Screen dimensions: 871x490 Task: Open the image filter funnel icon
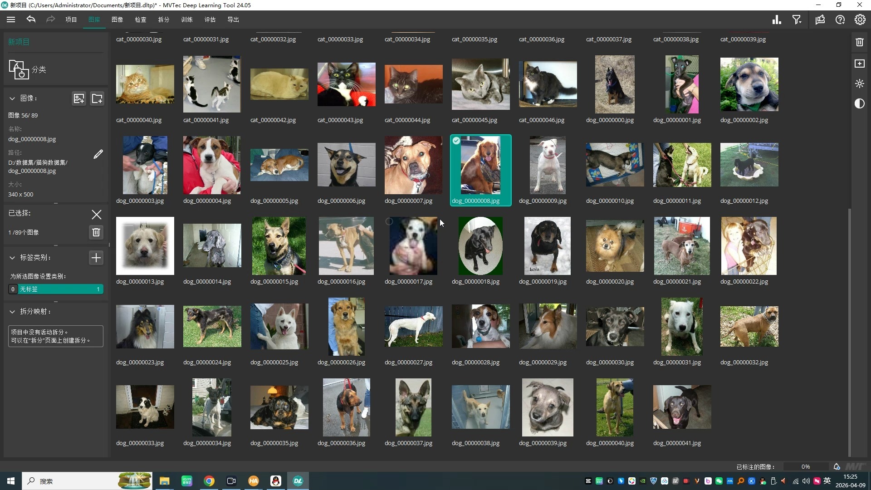pos(797,20)
